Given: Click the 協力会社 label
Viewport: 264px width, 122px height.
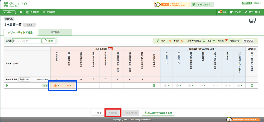Looking at the screenshot, I should (x=258, y=3).
